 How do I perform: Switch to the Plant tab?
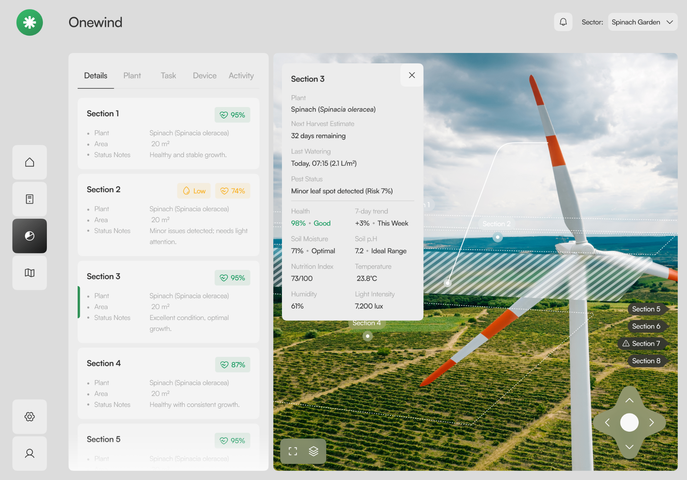pos(132,76)
